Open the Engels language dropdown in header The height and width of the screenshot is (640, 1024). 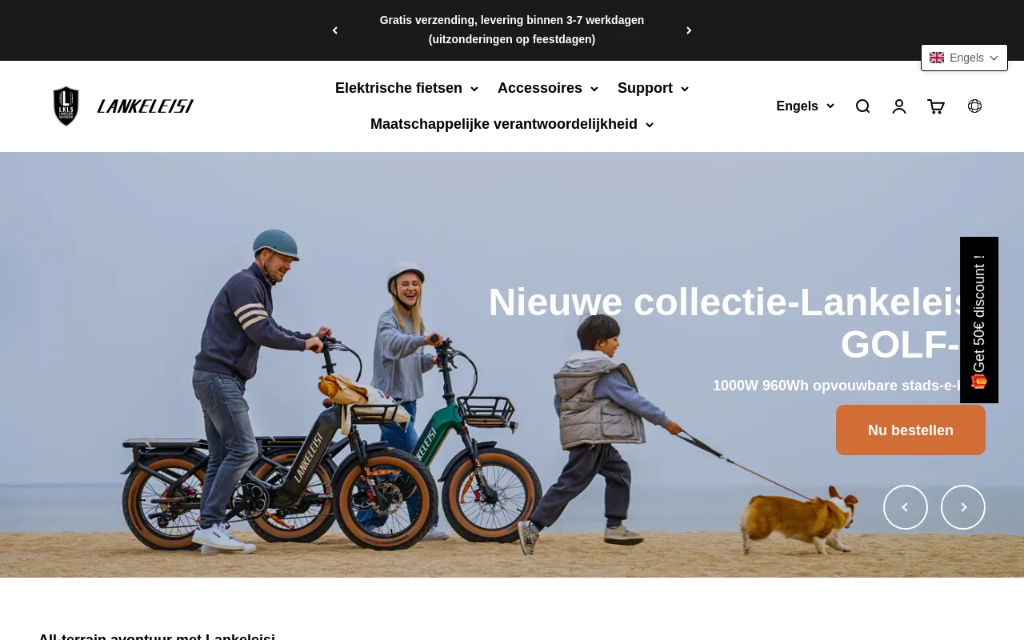click(805, 106)
